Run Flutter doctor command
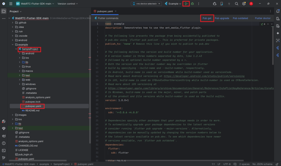Viewport: 281px width, 166px height. [263, 18]
